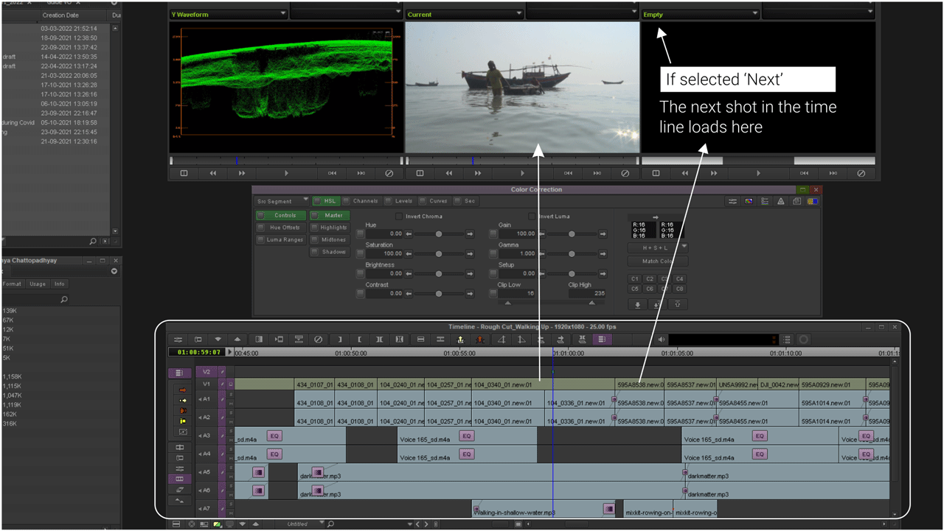Open the Y Waveform dropdown above the scope monitor

[x=229, y=13]
